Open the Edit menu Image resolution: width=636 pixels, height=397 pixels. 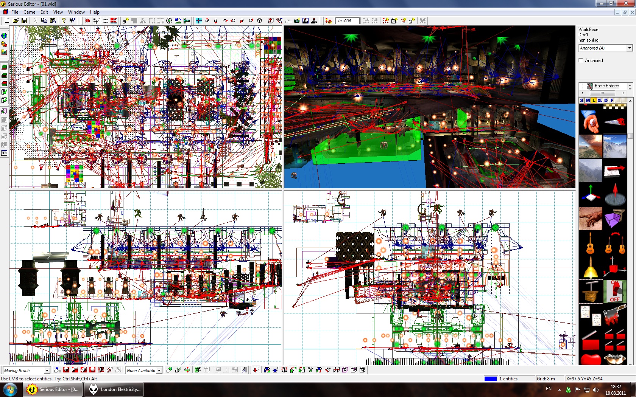coord(44,12)
